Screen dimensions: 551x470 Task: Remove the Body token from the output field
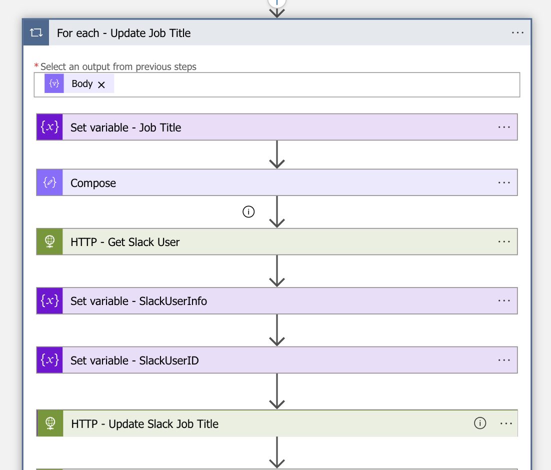(101, 84)
